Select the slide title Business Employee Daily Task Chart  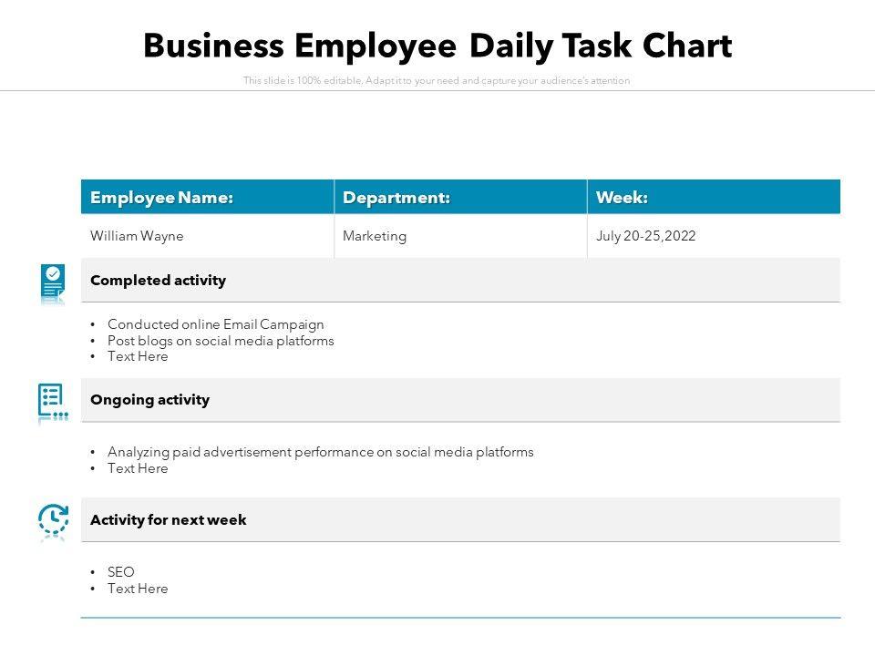click(x=437, y=46)
